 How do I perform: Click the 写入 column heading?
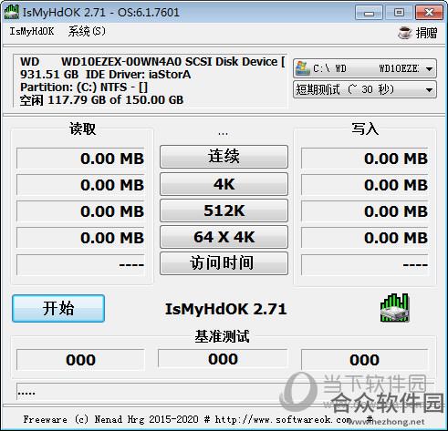[x=365, y=128]
